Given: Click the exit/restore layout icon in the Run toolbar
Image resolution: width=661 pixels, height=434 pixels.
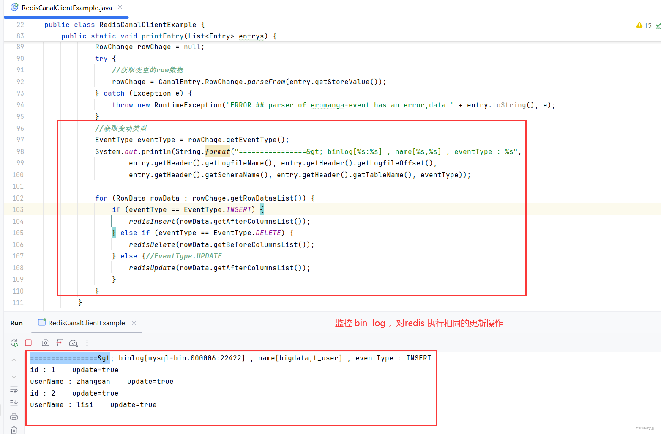Looking at the screenshot, I should (60, 343).
